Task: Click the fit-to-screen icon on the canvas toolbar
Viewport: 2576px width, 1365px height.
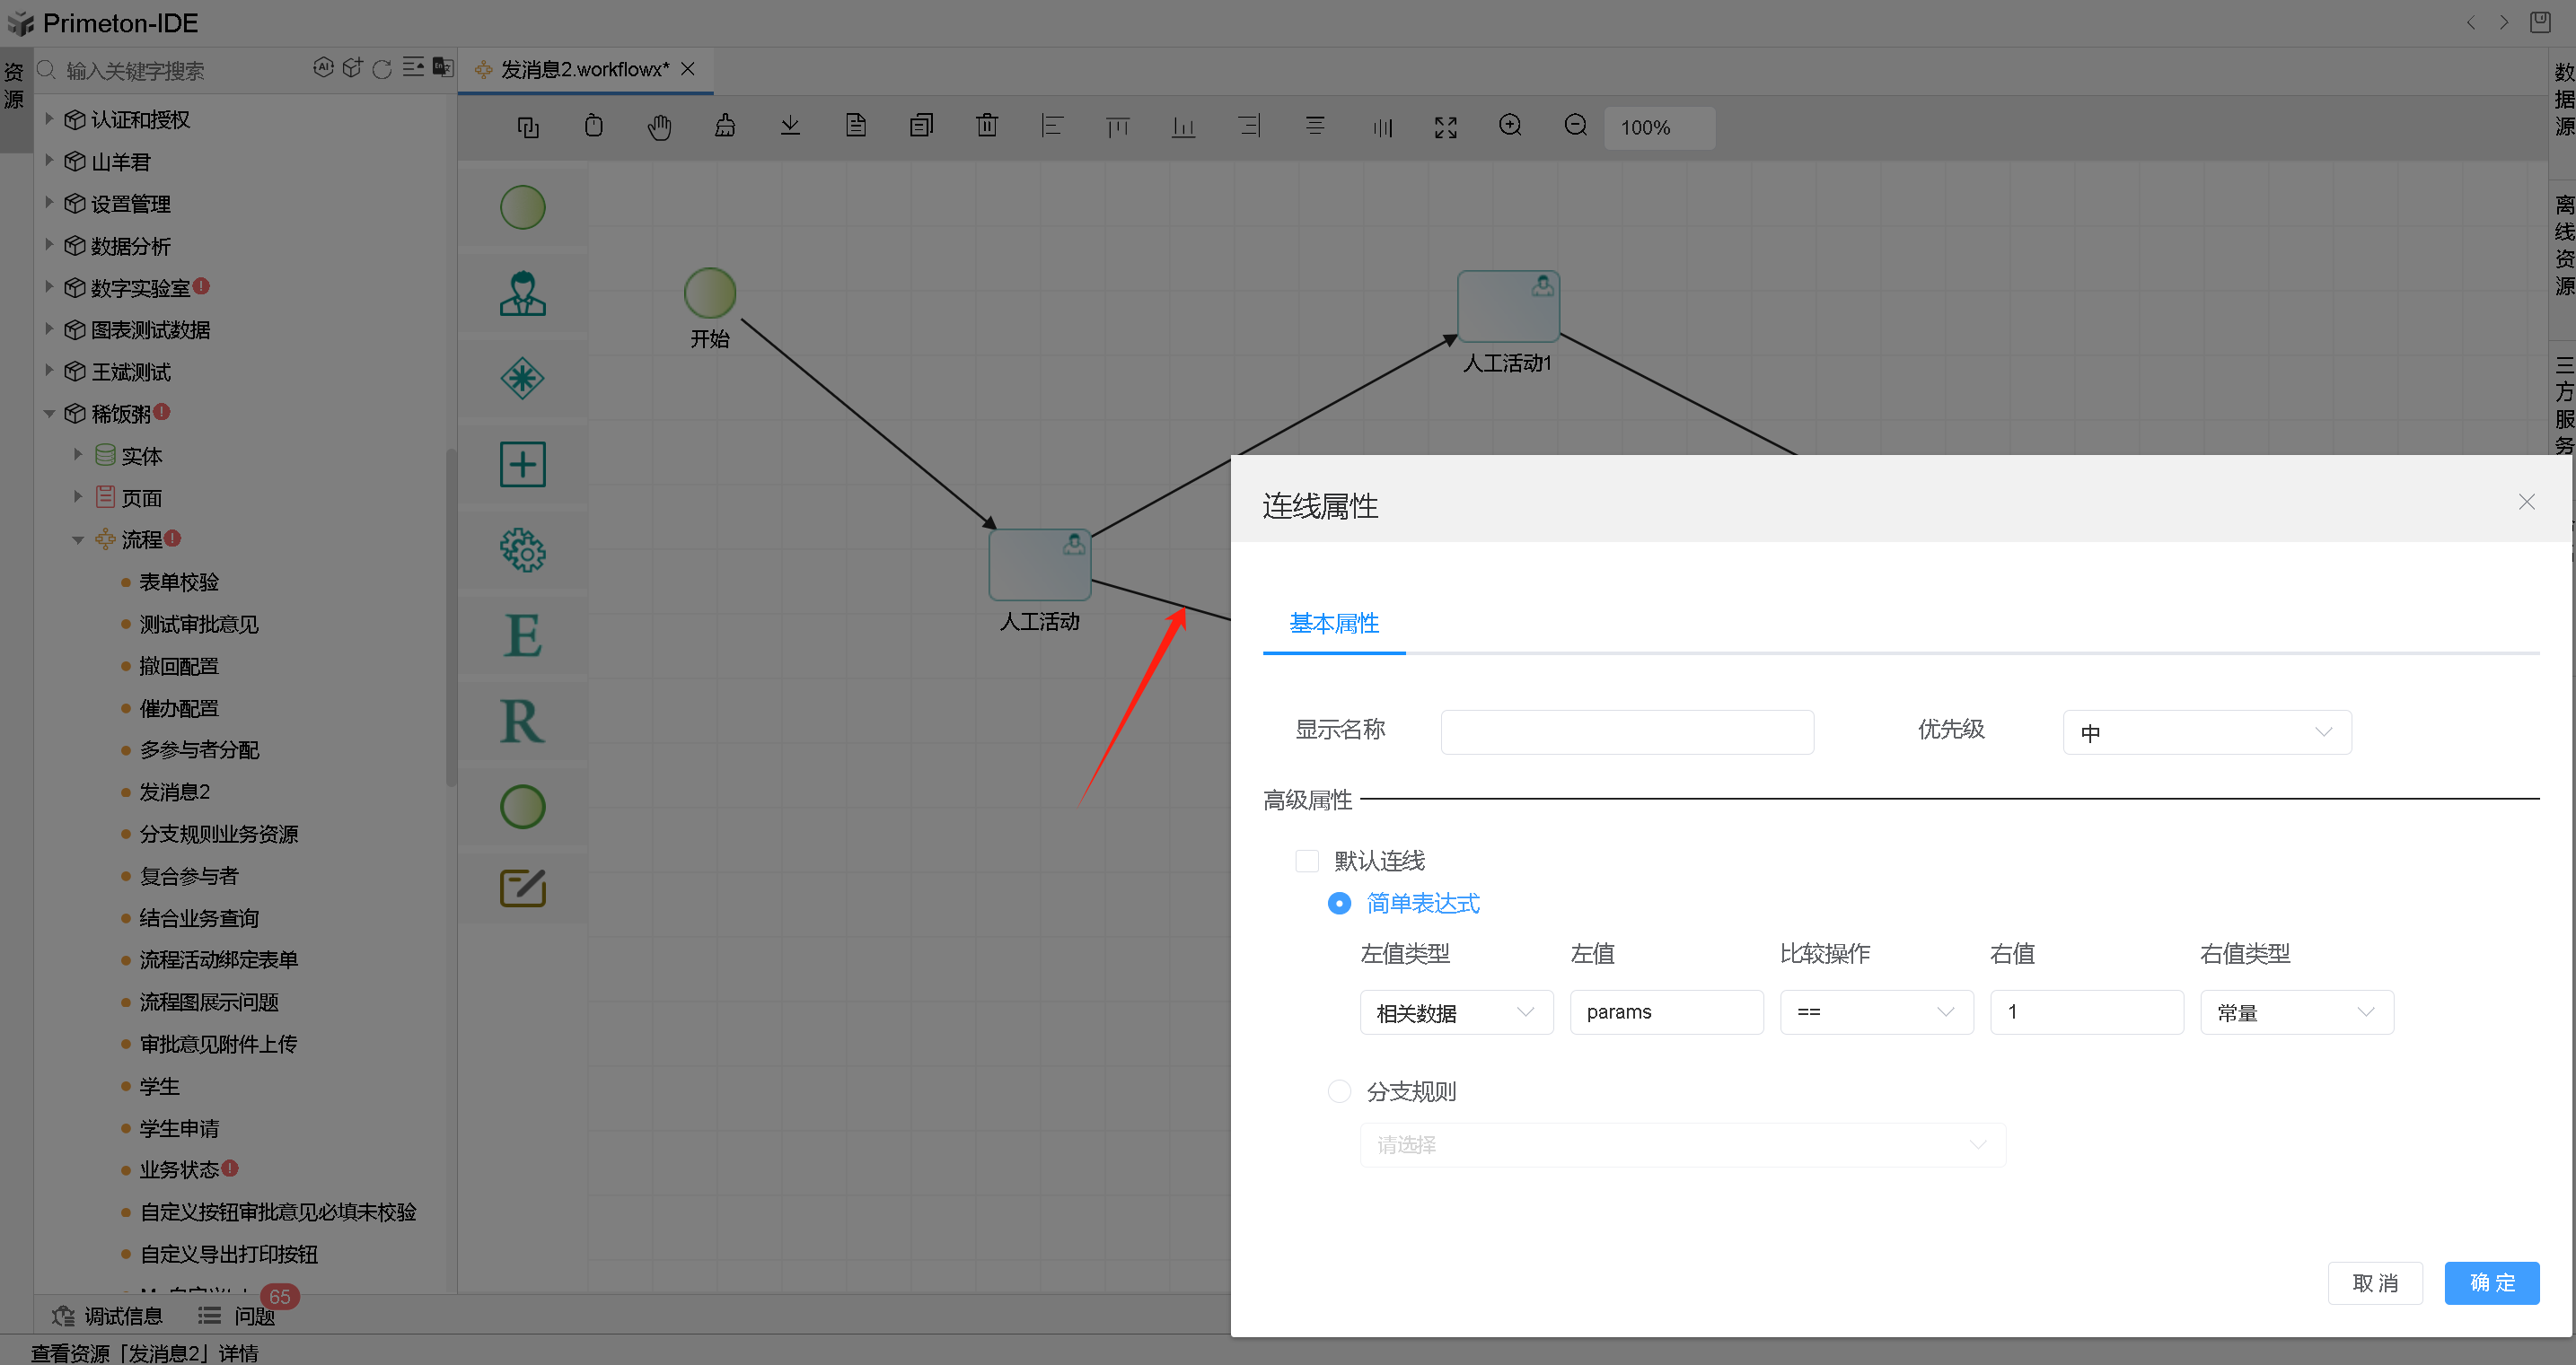Action: click(1444, 127)
